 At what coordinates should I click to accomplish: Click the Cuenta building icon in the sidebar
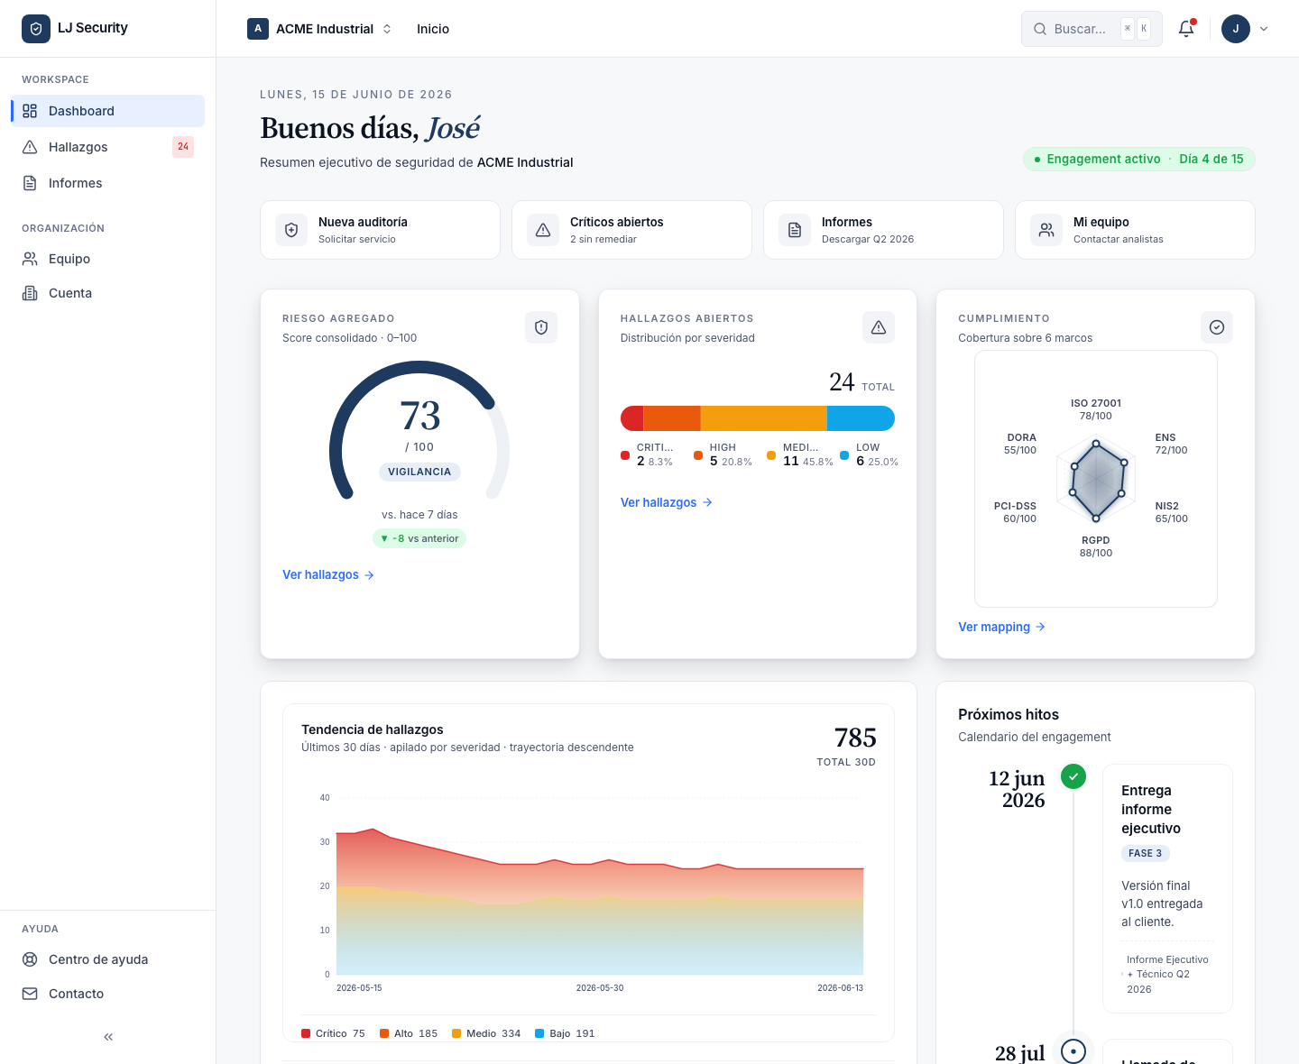coord(30,293)
